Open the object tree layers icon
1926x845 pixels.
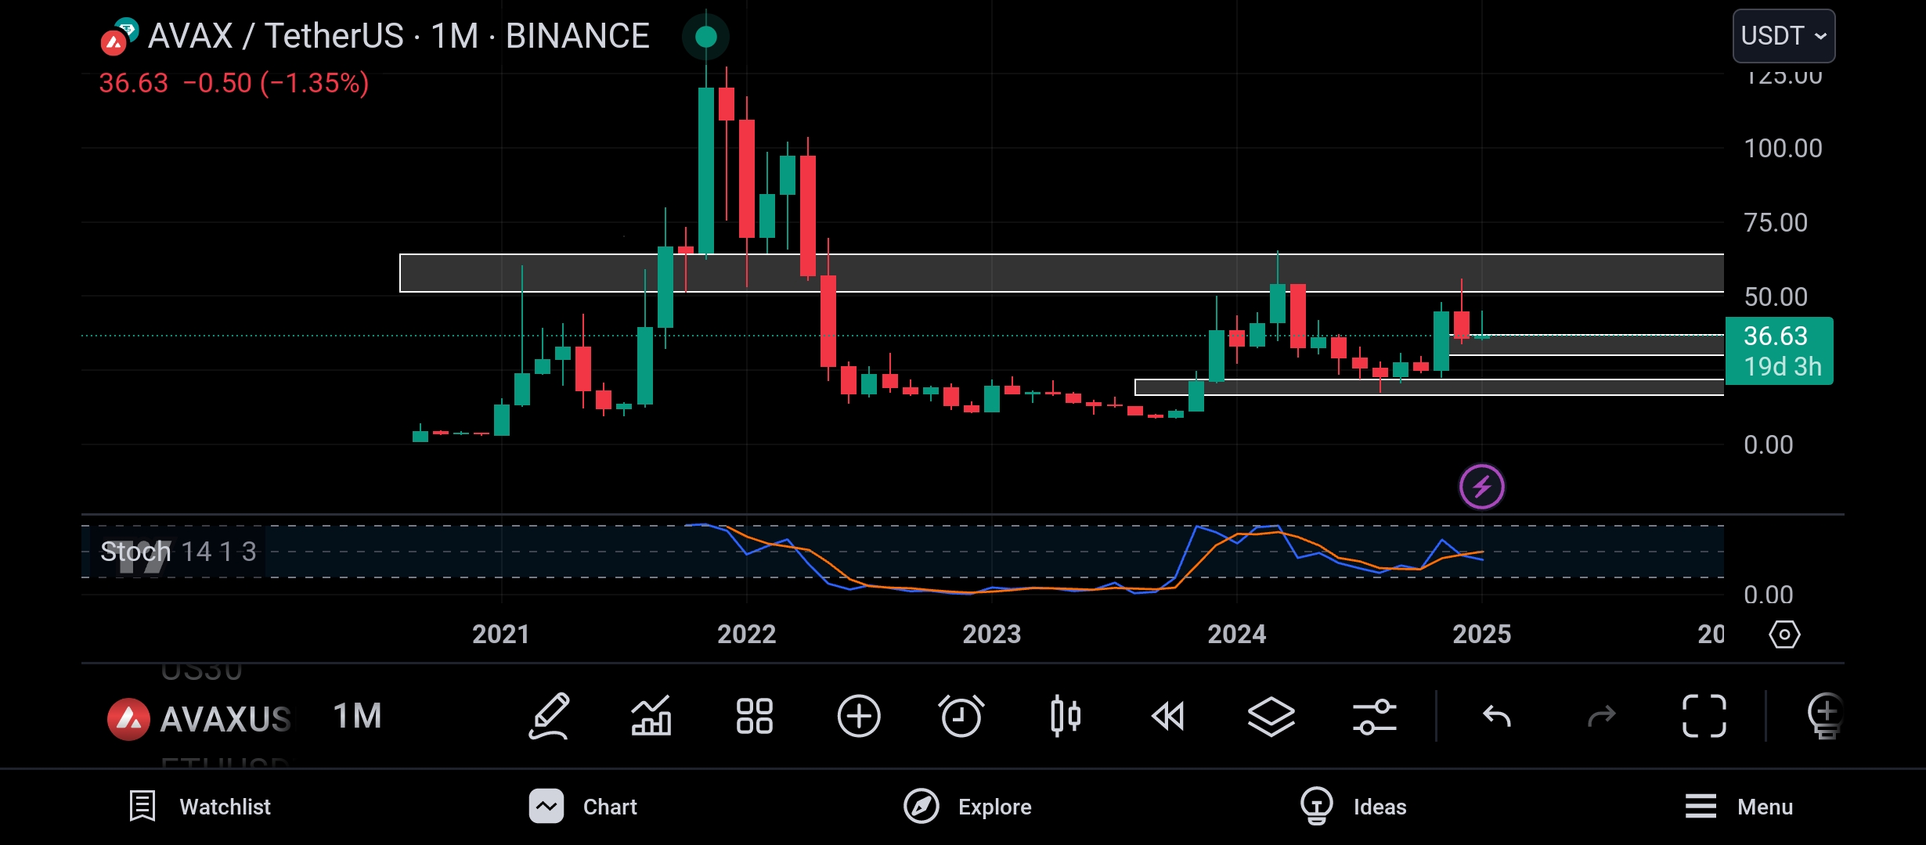click(1271, 716)
